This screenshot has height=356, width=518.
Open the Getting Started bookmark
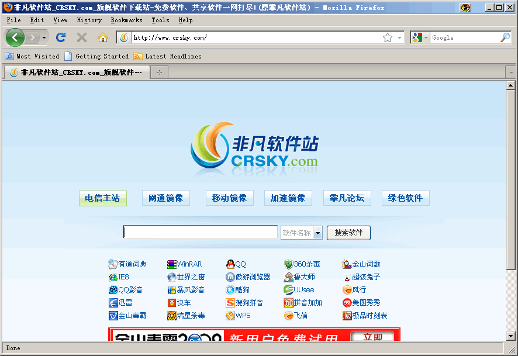[x=96, y=56]
